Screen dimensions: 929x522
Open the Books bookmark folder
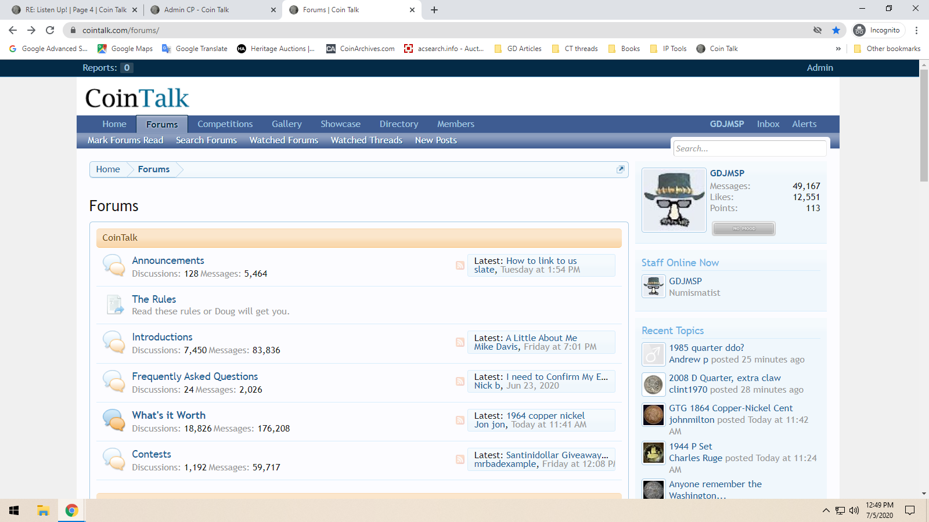pos(624,49)
